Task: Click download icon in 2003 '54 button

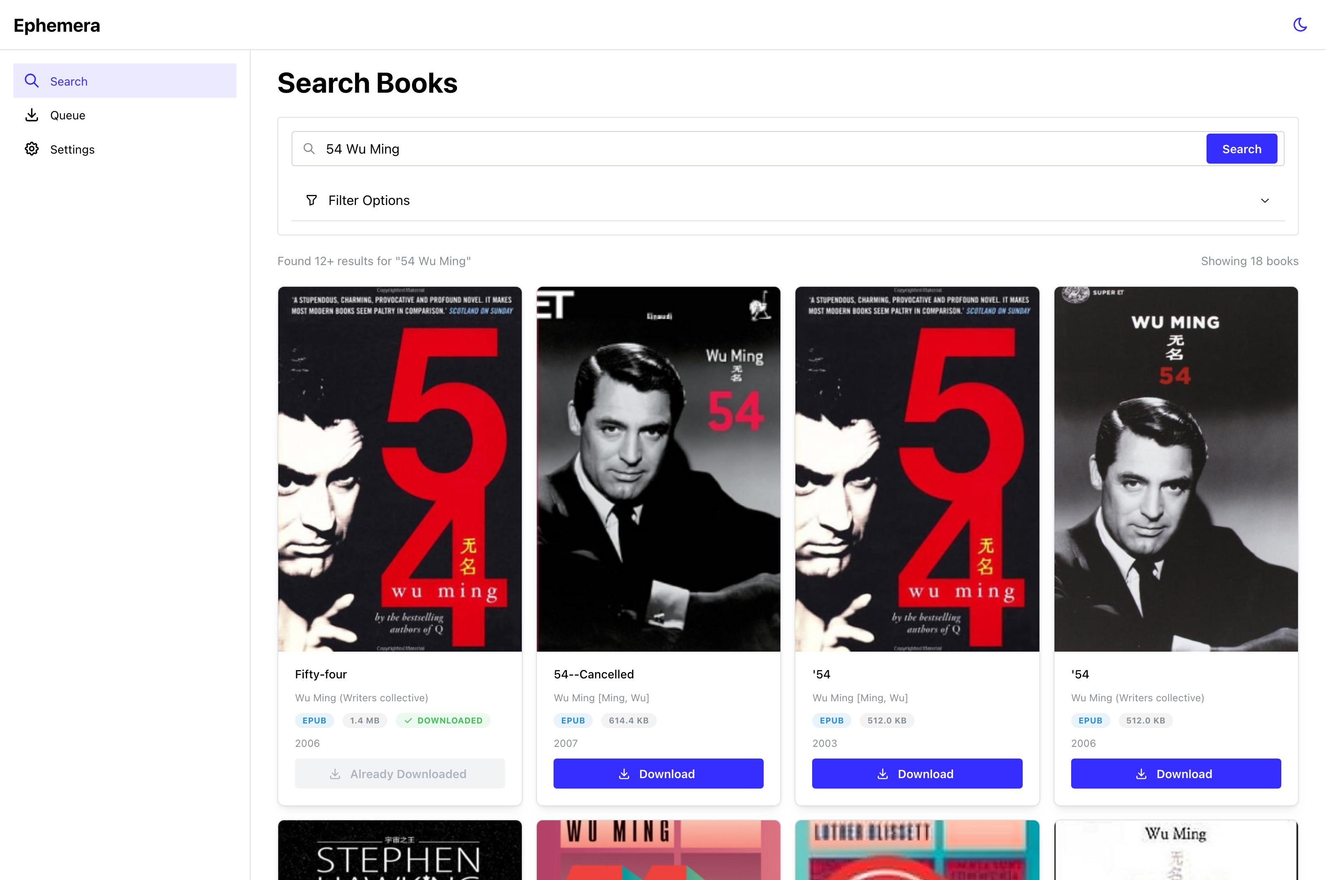Action: 883,774
